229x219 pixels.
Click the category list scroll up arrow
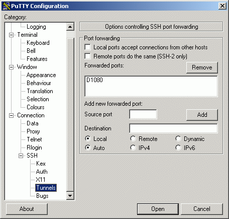70,27
